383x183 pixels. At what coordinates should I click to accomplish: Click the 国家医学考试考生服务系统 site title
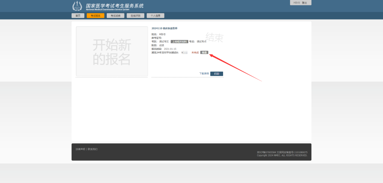click(x=115, y=6)
